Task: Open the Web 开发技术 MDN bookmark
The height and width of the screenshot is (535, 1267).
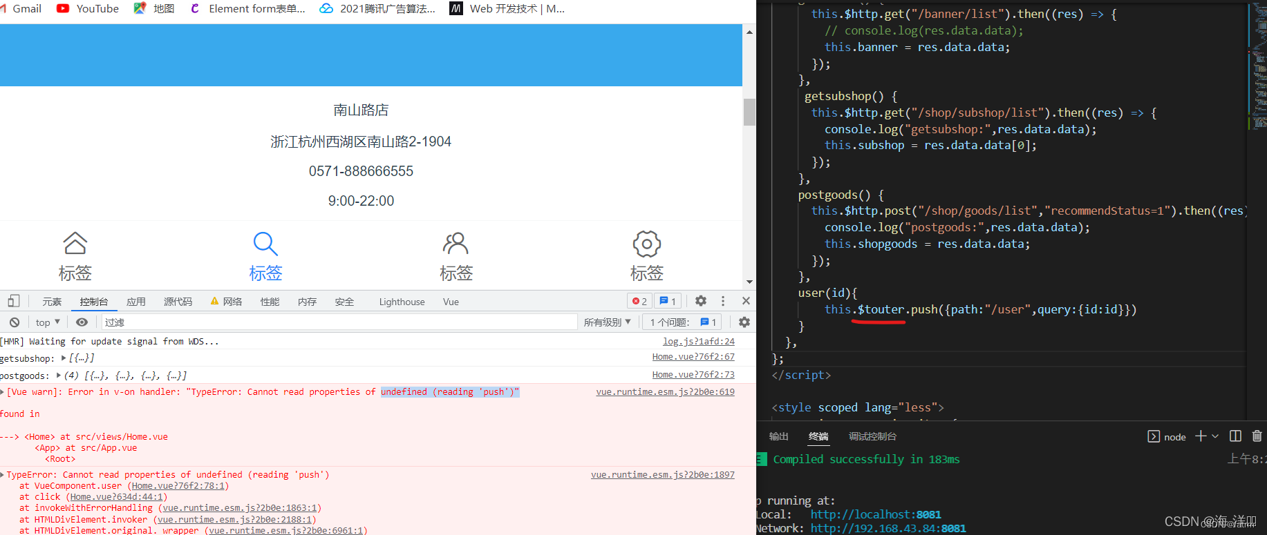Action: [508, 8]
